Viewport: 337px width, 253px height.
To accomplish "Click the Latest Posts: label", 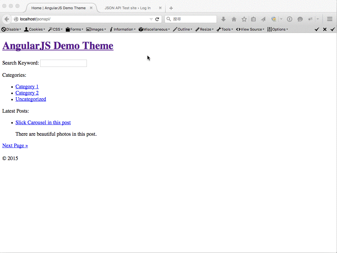I will pos(15,111).
